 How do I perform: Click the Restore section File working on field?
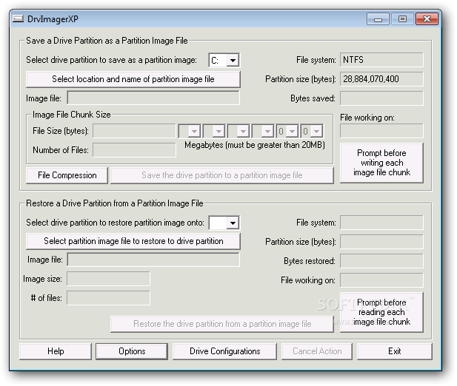pos(381,280)
